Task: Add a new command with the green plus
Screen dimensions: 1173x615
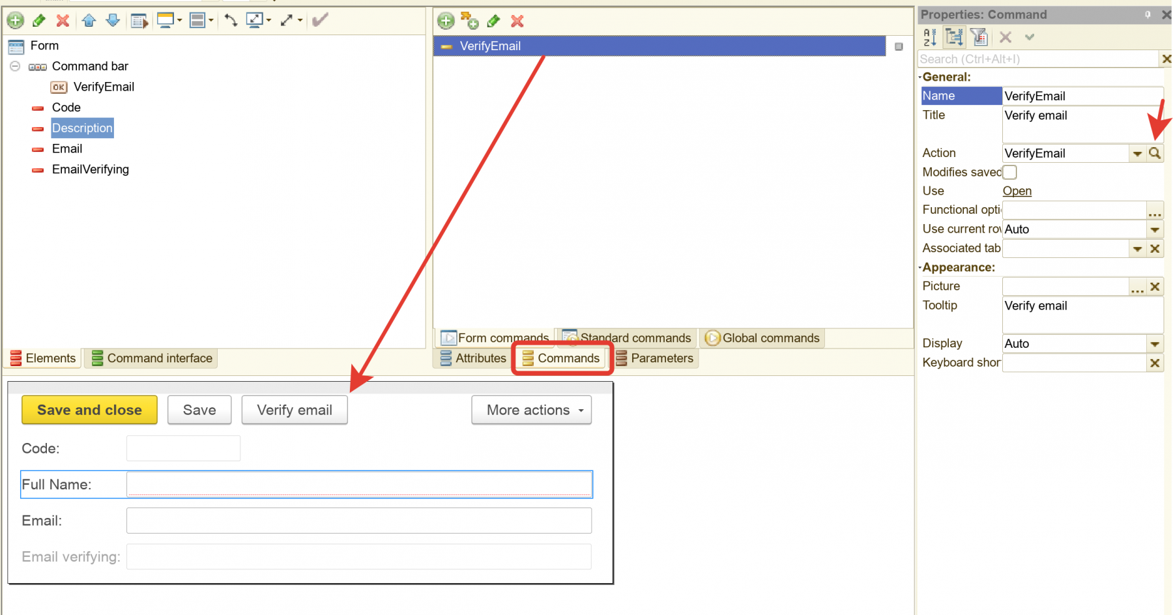Action: tap(446, 21)
